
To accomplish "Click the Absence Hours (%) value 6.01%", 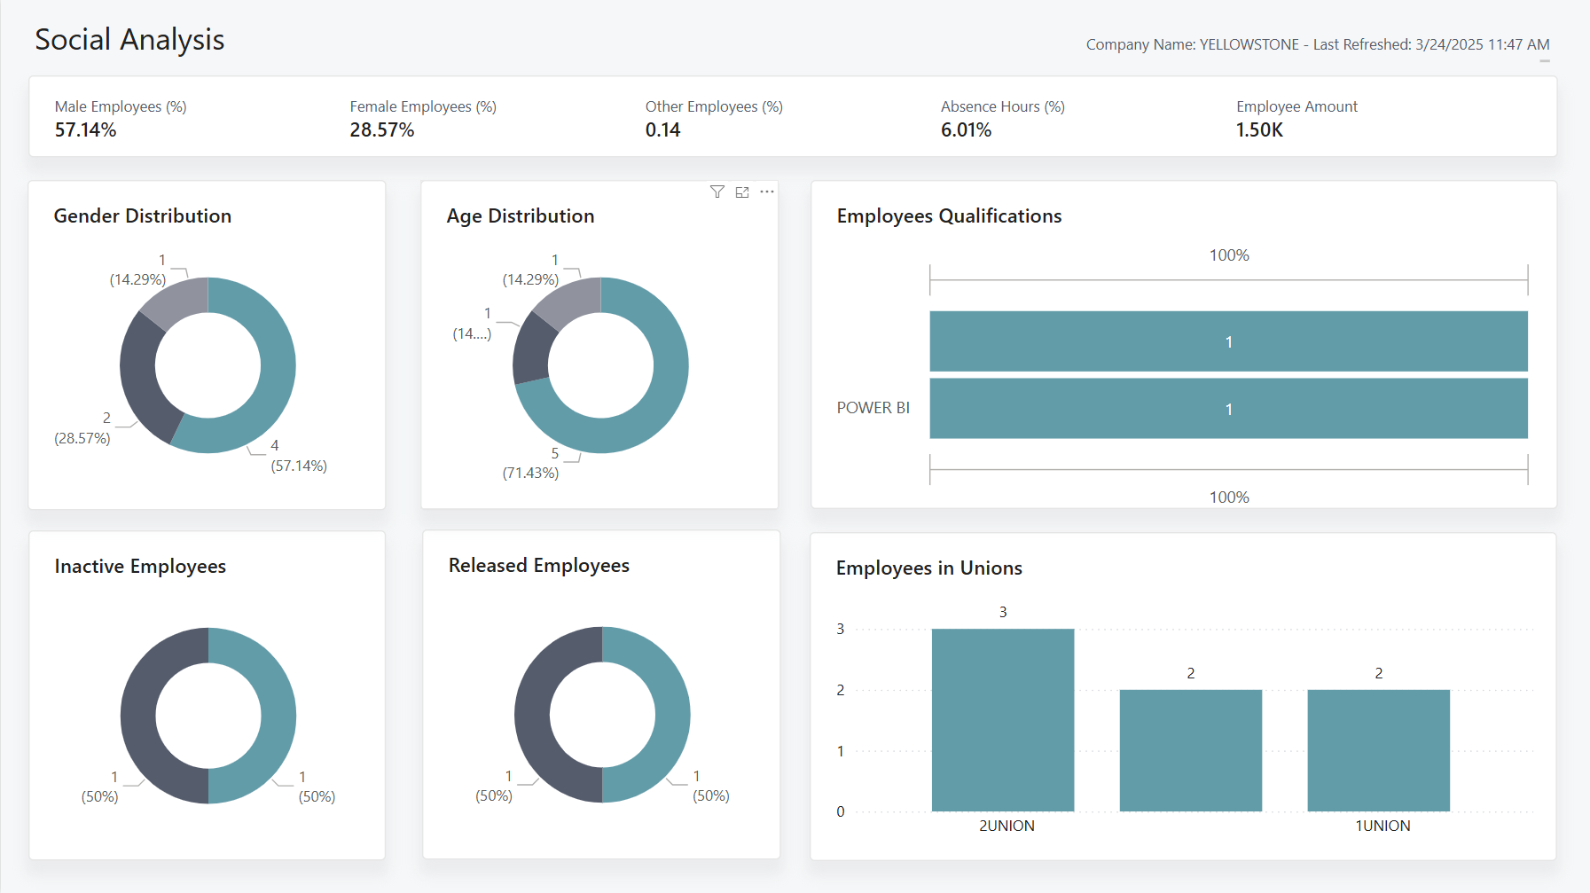I will point(966,130).
